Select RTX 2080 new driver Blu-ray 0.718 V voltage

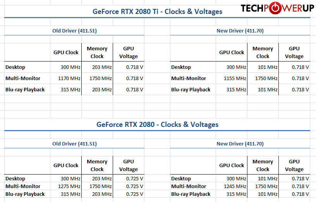[x=300, y=194]
